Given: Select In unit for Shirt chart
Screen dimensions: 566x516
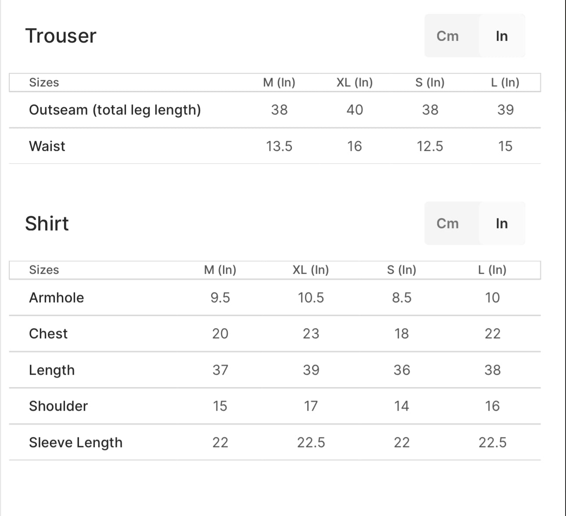Looking at the screenshot, I should (502, 223).
